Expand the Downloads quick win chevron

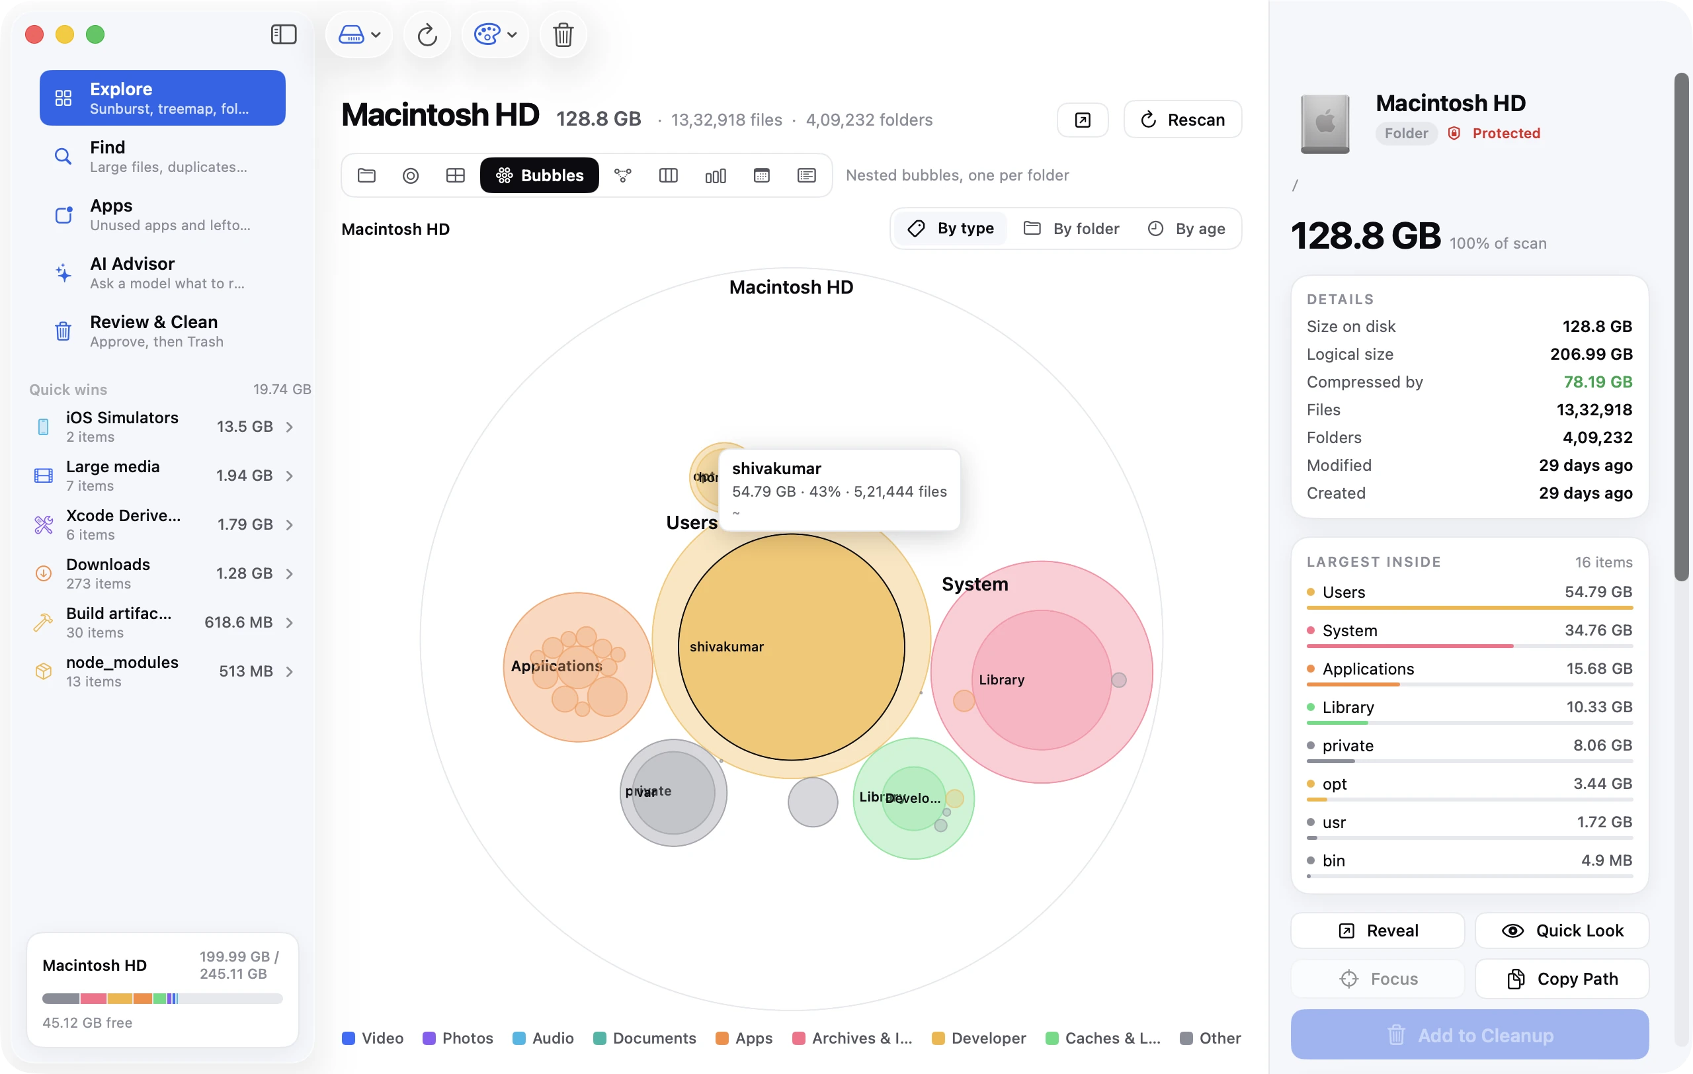point(290,573)
